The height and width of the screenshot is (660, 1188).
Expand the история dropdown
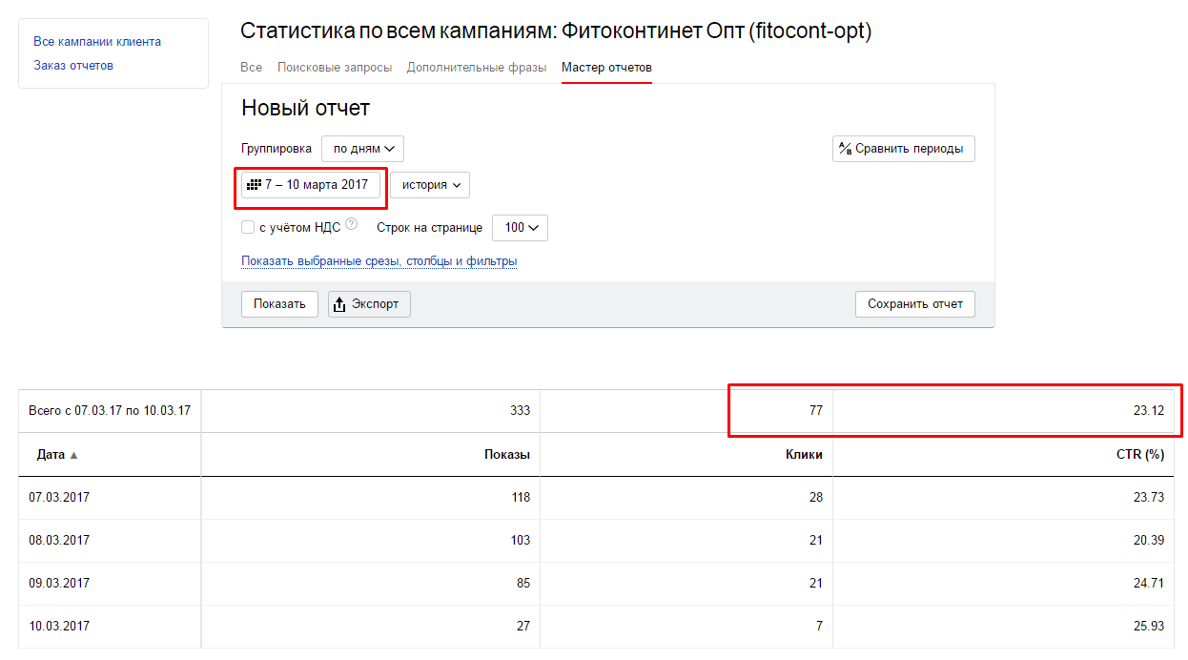click(429, 185)
